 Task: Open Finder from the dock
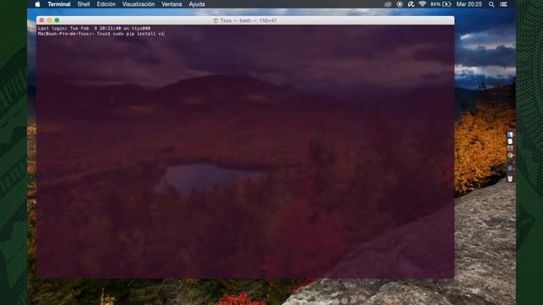(510, 135)
